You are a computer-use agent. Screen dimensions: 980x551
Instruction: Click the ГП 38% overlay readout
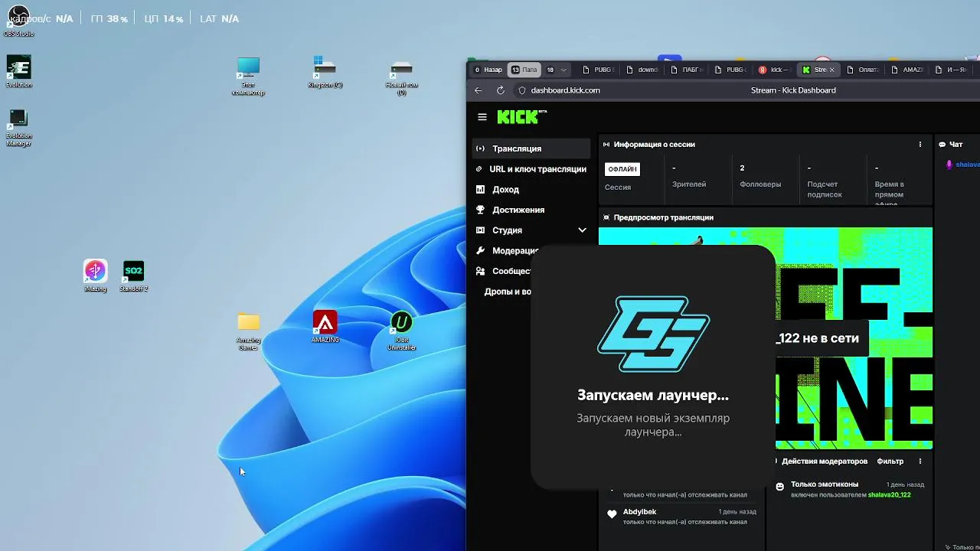pos(109,18)
